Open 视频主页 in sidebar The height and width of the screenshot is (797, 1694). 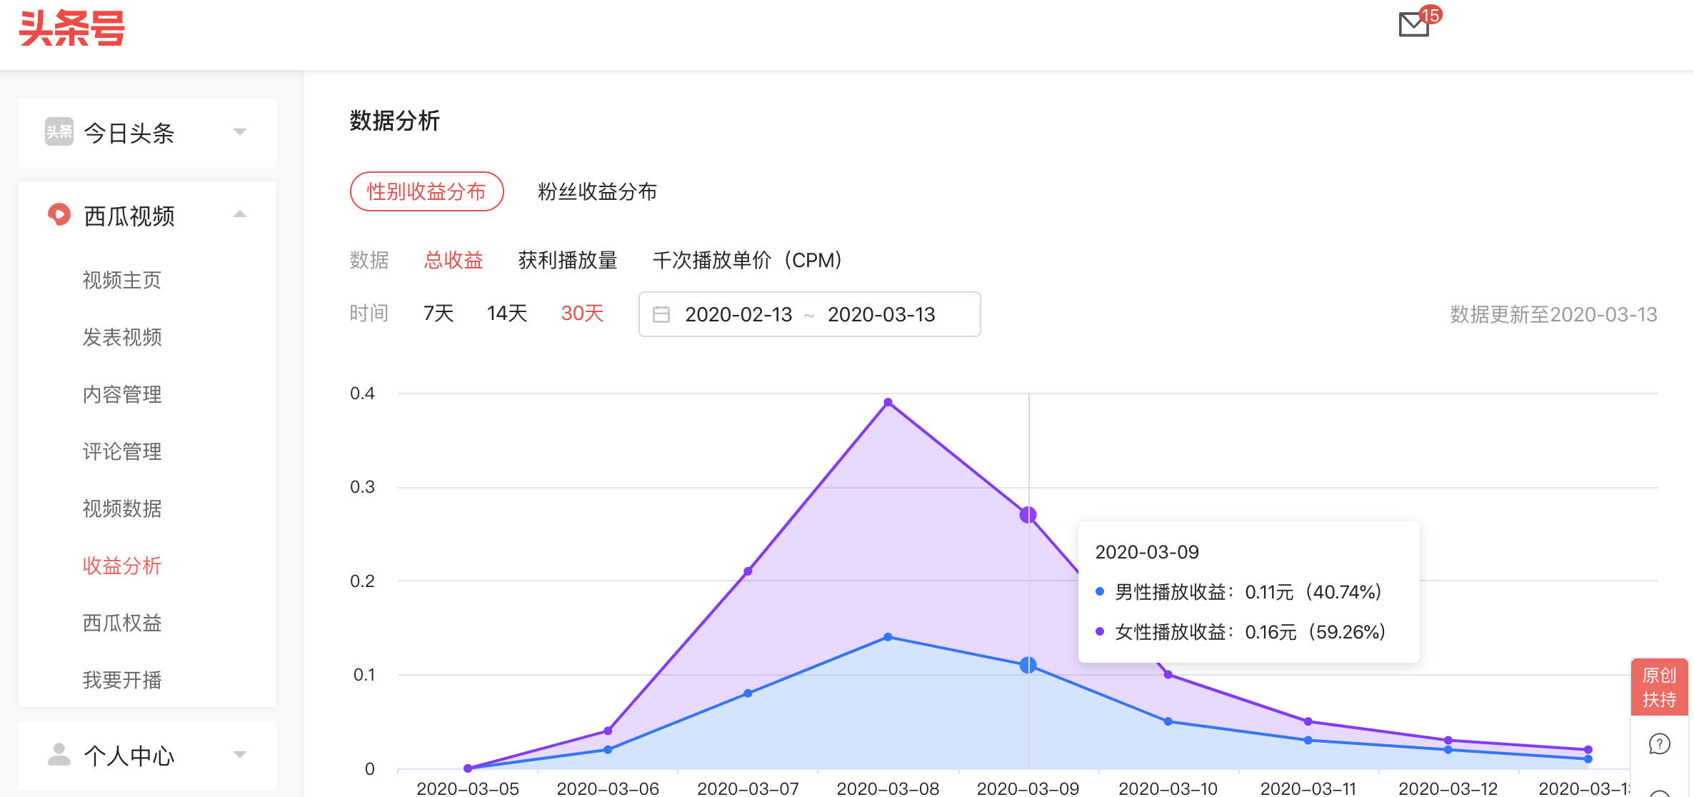click(122, 280)
